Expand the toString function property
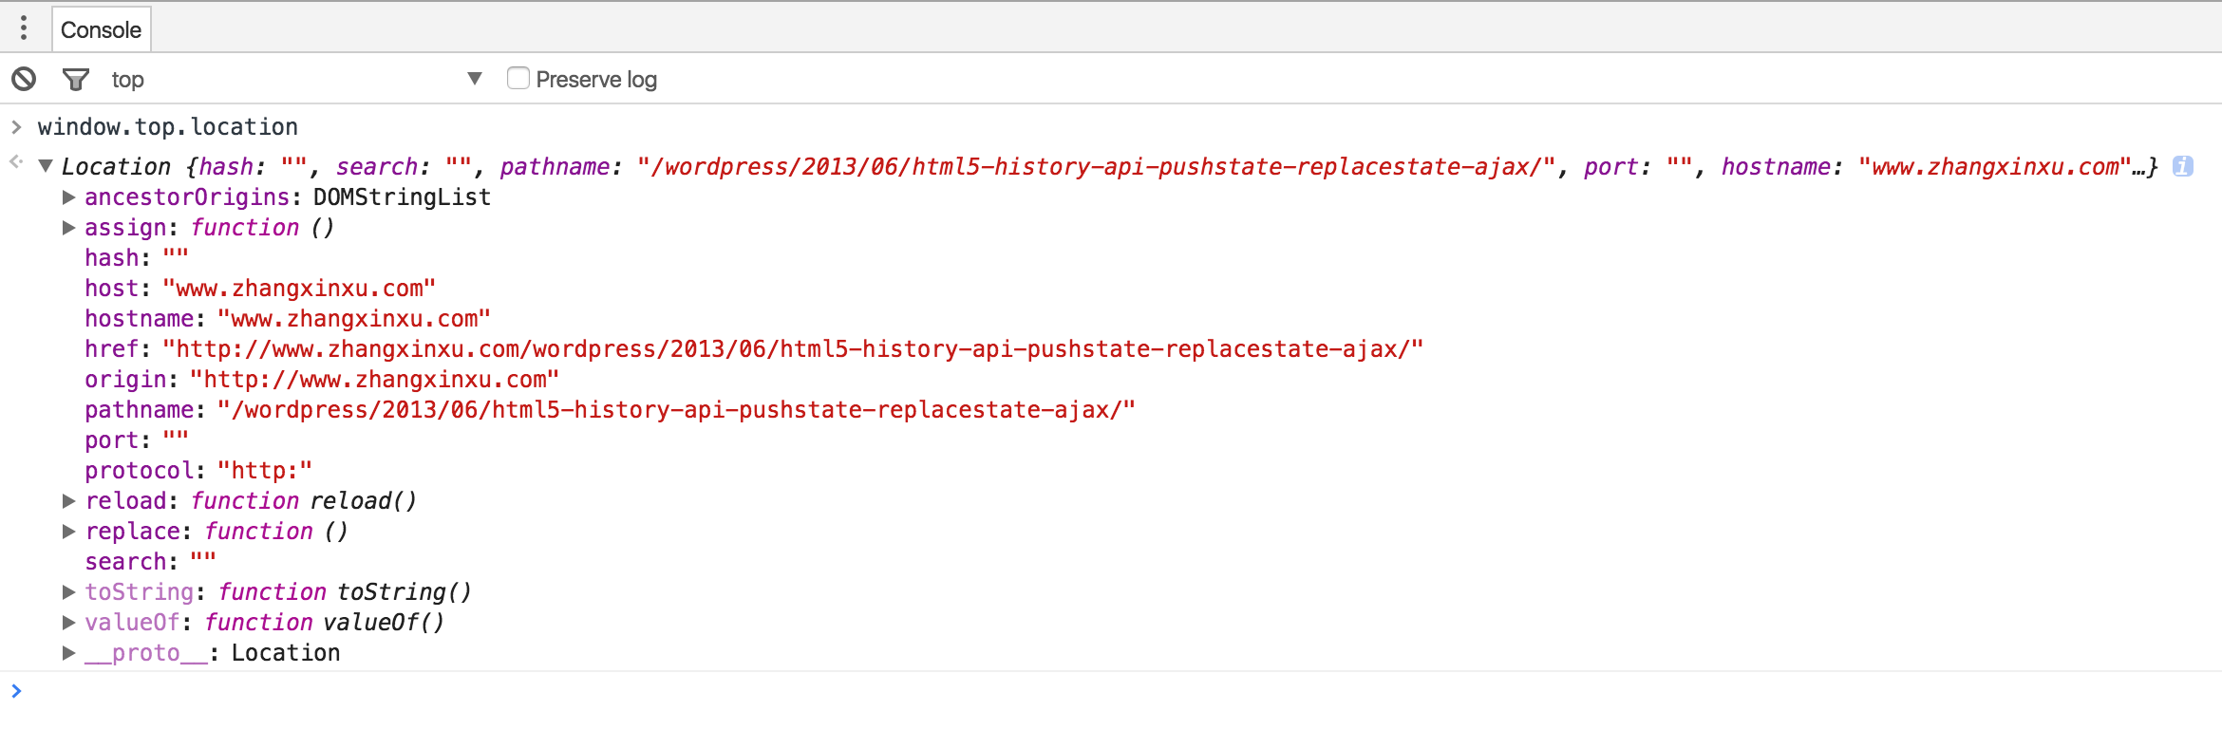Viewport: 2222px width, 748px height. [x=68, y=592]
